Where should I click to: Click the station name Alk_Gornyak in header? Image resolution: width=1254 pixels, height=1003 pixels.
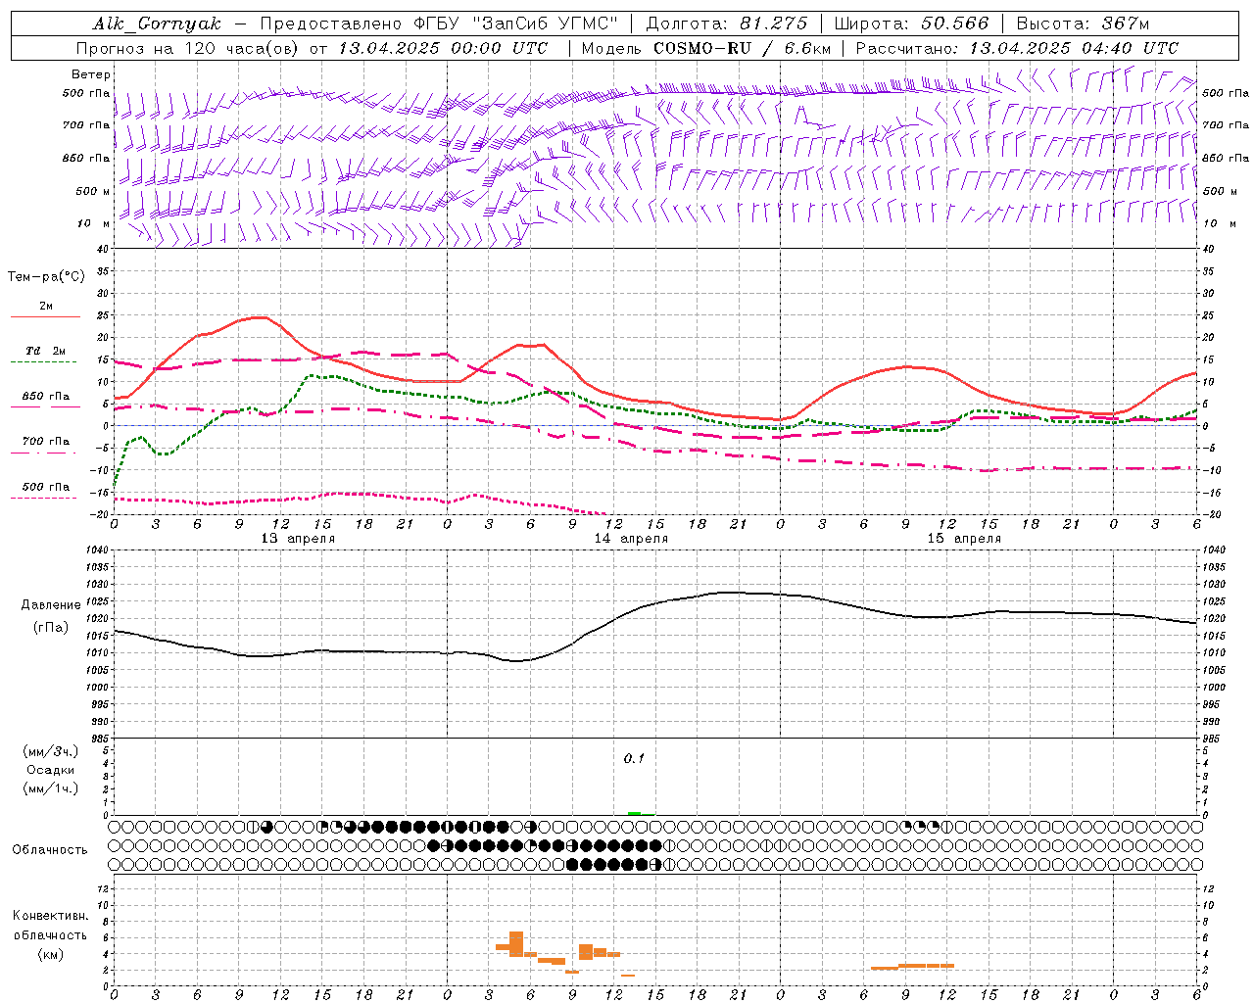tap(158, 24)
